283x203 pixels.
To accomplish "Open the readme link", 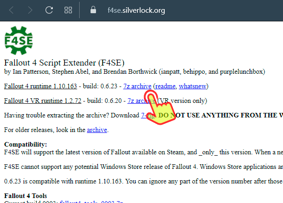I will 165,86.
